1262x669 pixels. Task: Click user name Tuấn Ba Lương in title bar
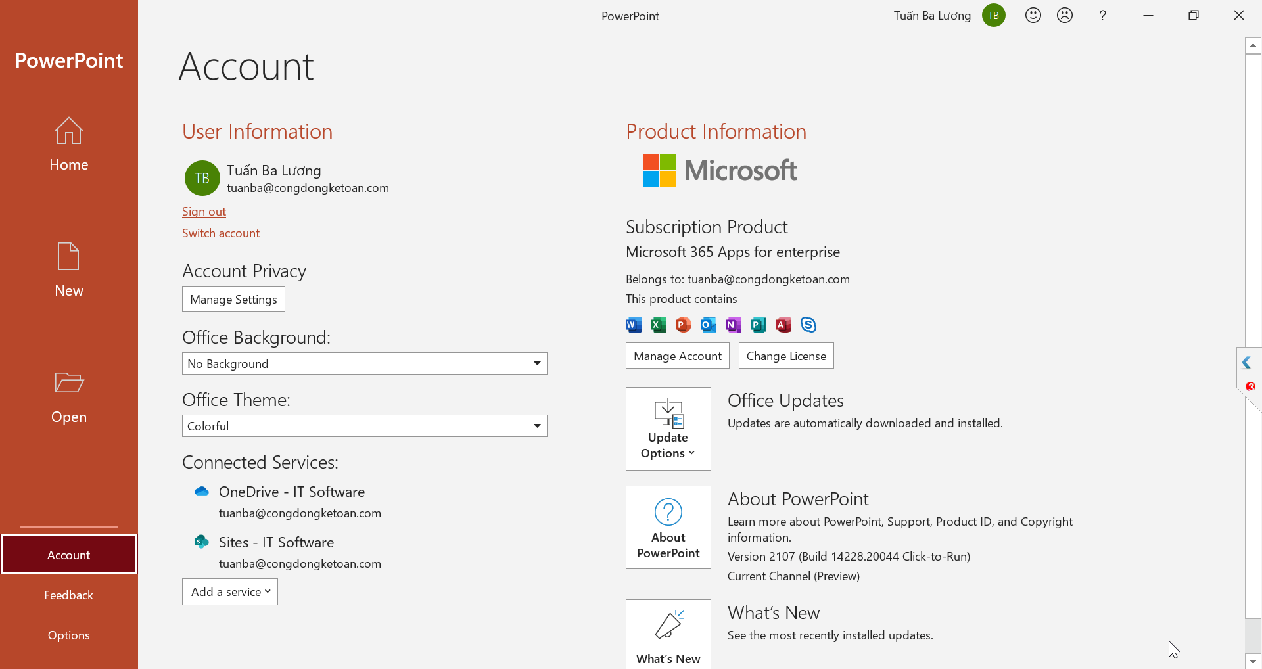click(x=932, y=16)
